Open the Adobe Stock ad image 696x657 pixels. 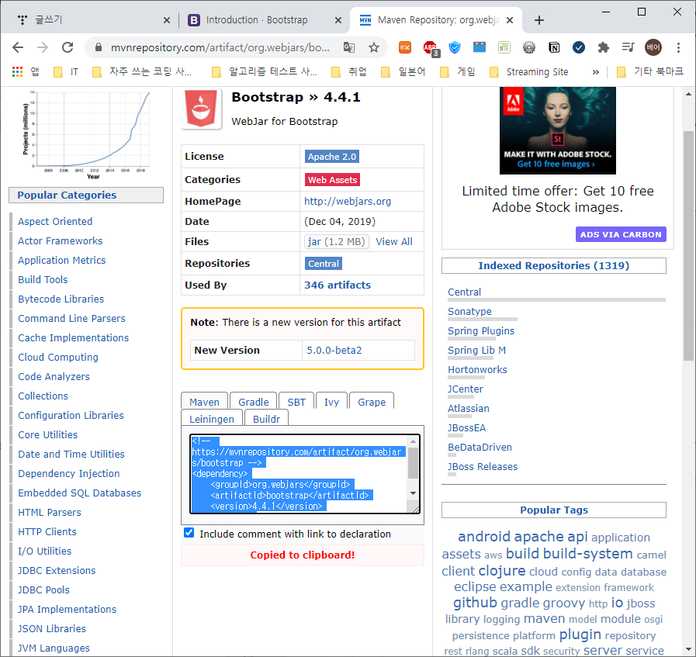click(558, 130)
